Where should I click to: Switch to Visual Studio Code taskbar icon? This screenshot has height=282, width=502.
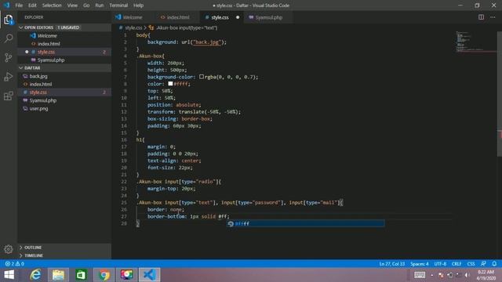150,275
